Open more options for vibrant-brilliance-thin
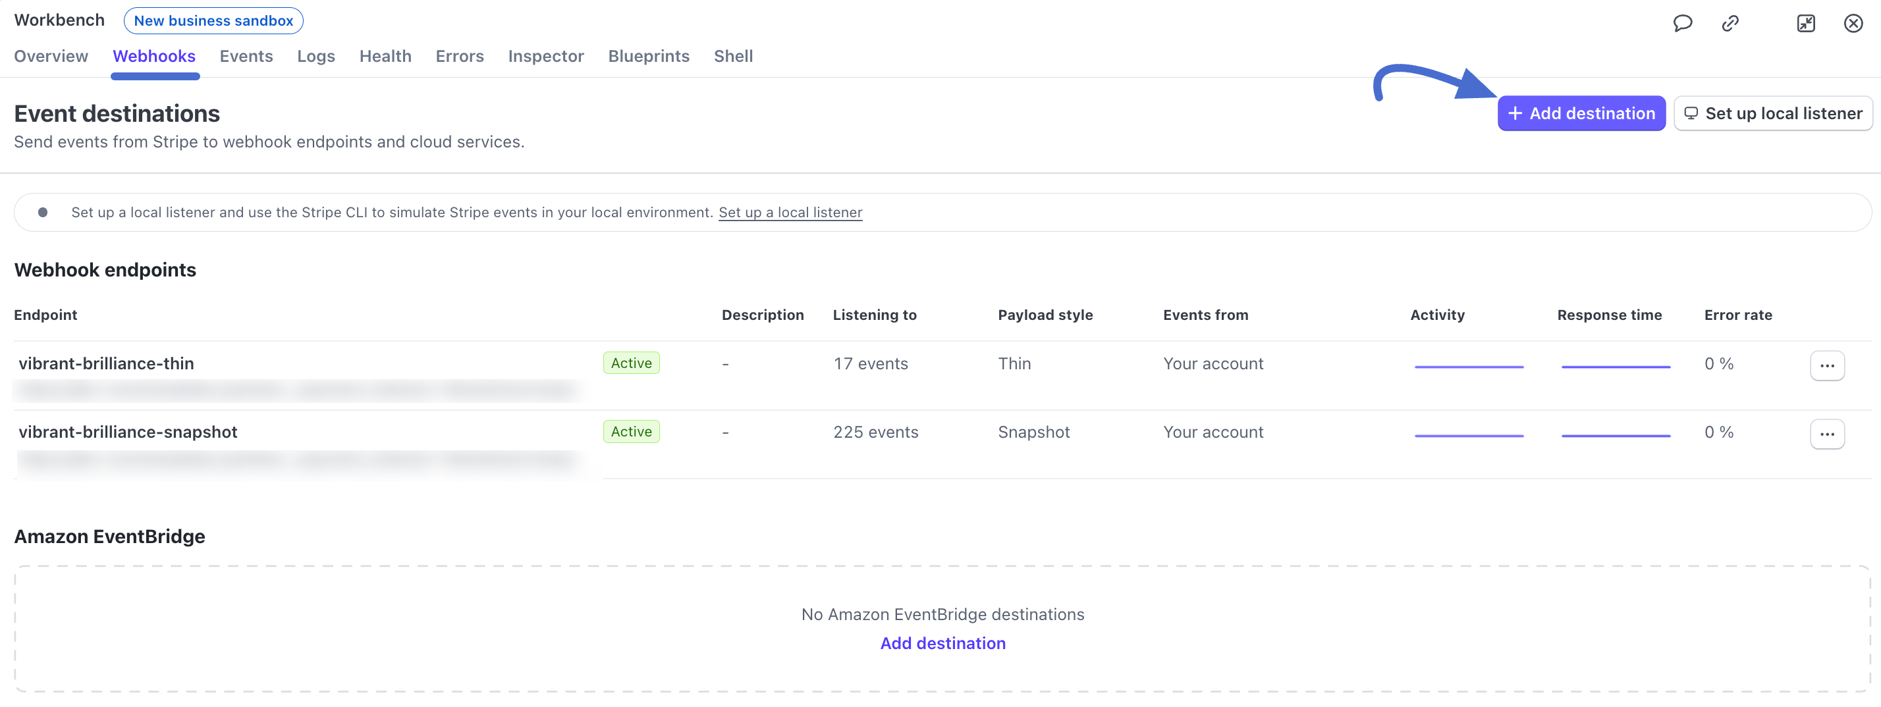The image size is (1881, 707). tap(1827, 365)
